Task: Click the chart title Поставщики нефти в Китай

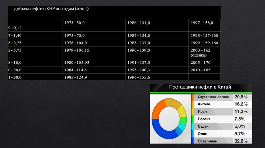Action: [x=200, y=87]
